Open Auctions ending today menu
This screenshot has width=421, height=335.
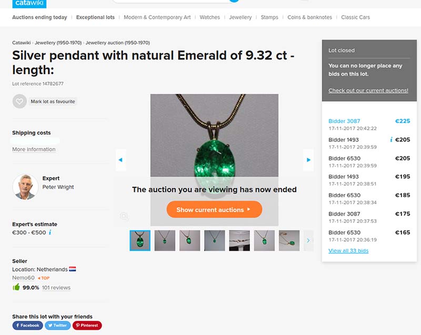[x=39, y=17]
